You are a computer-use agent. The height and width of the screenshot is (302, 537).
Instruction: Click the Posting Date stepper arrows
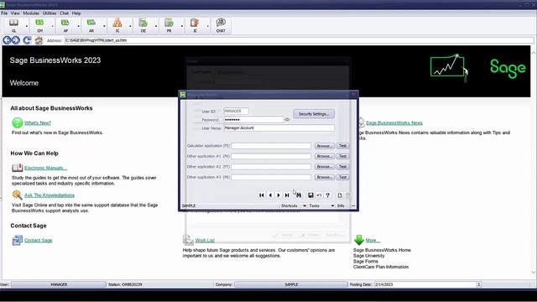(x=479, y=284)
